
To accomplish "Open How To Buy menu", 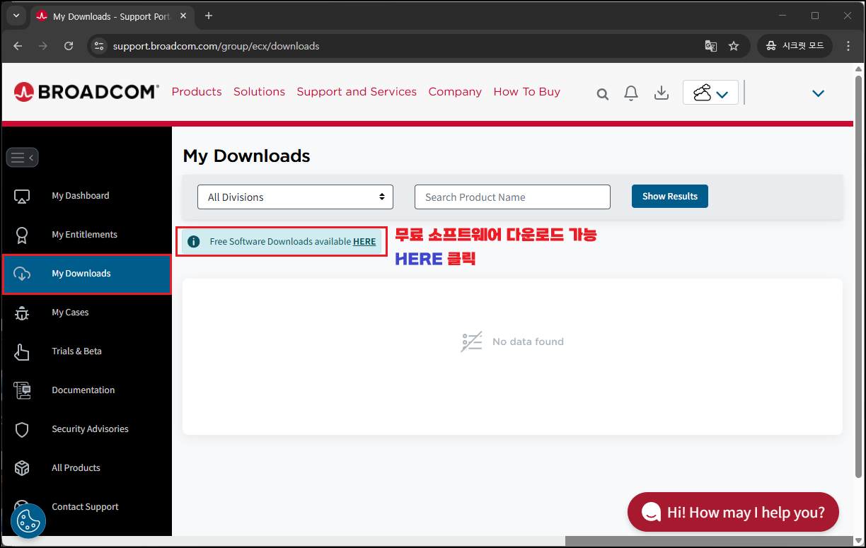I will [527, 92].
